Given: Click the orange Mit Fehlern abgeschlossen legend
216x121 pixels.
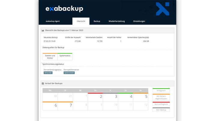Looking at the screenshot, I should tap(161, 97).
